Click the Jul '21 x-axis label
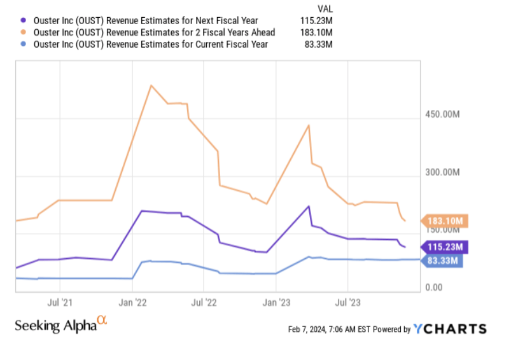Screen dimensions: 511x339 click(60, 303)
